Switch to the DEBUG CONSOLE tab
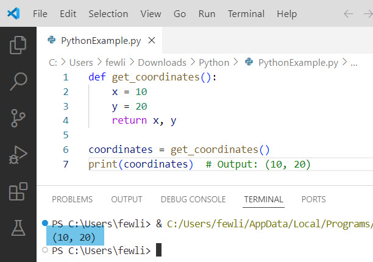The width and height of the screenshot is (373, 262). tap(193, 199)
